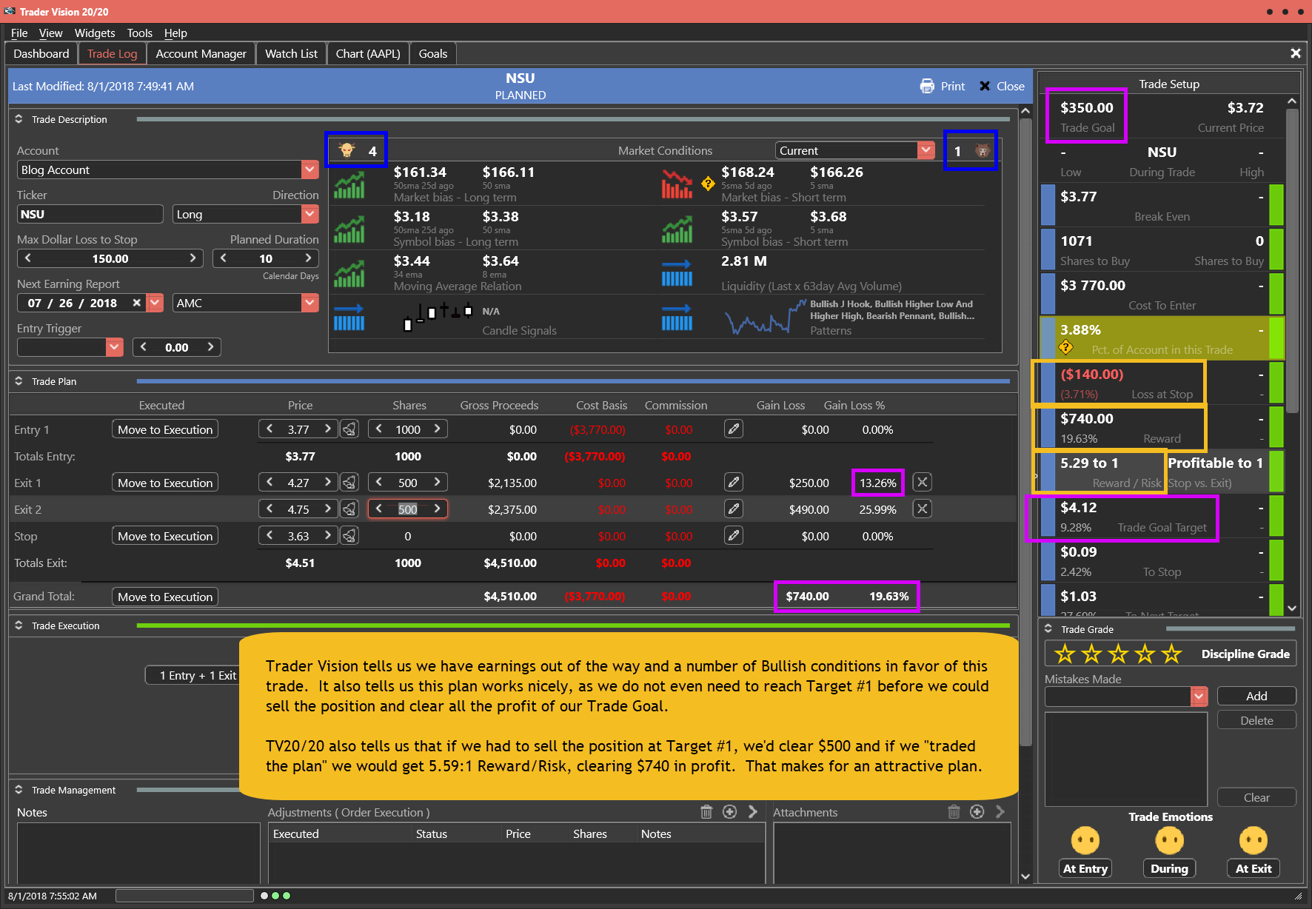
Task: Click the During emotion face icon
Action: (1170, 840)
